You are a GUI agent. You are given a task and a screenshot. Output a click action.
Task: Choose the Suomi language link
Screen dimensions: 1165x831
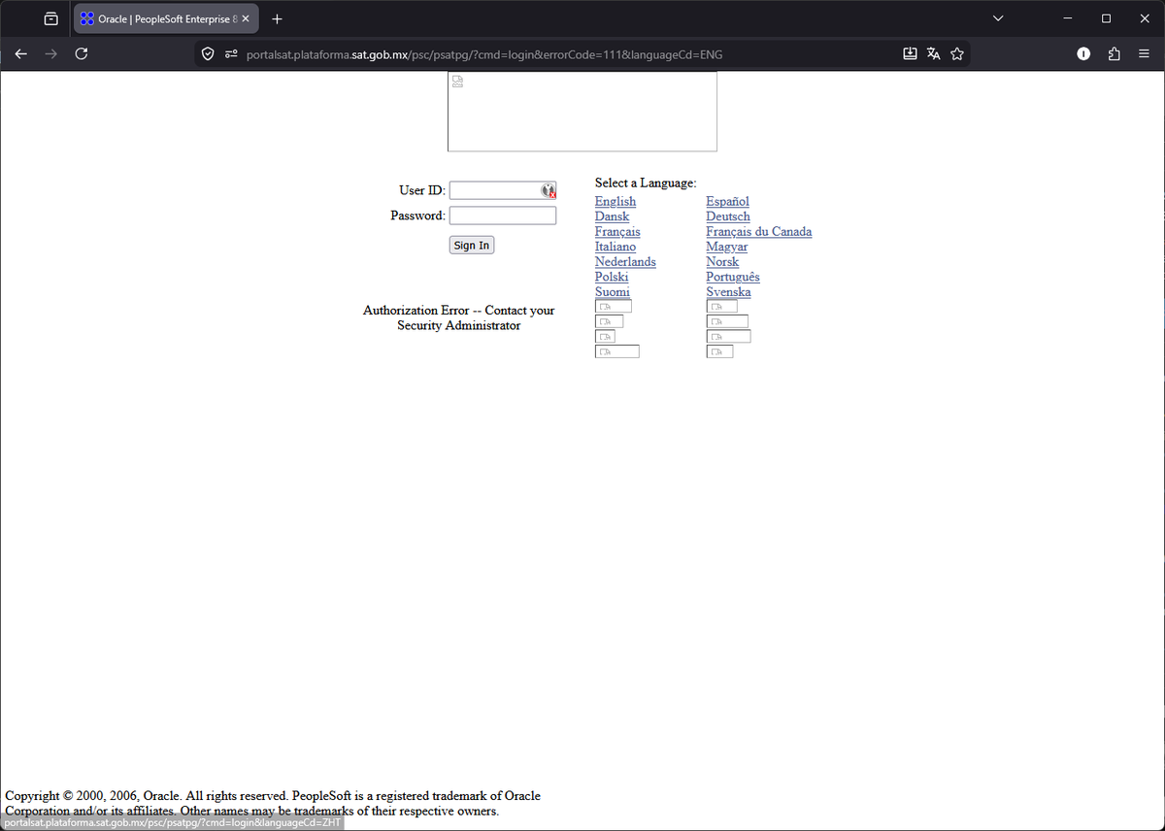pyautogui.click(x=613, y=291)
